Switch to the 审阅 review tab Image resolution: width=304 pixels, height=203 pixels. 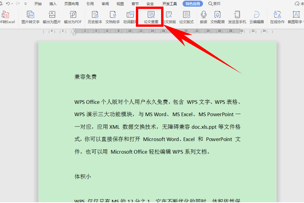point(105,3)
